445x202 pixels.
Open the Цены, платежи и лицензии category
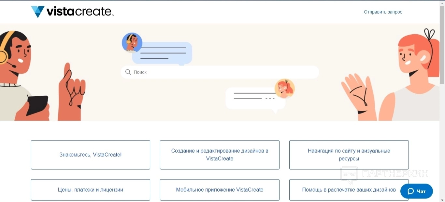(91, 190)
